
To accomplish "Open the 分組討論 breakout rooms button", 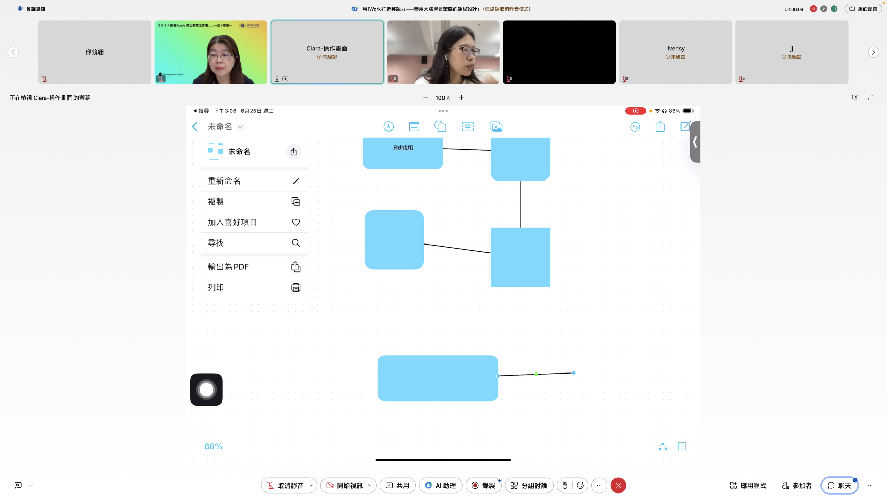I will point(529,486).
